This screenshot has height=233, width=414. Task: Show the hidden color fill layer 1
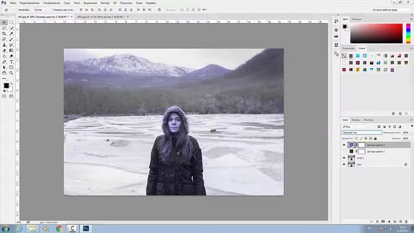pyautogui.click(x=344, y=151)
